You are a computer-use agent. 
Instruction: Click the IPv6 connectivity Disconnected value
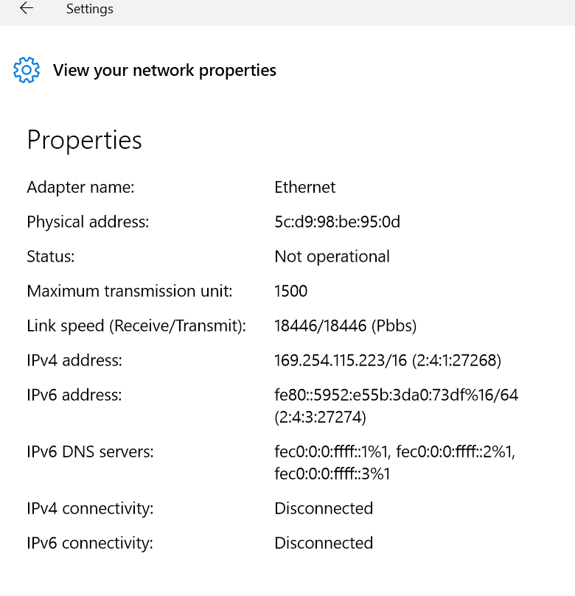tap(324, 543)
